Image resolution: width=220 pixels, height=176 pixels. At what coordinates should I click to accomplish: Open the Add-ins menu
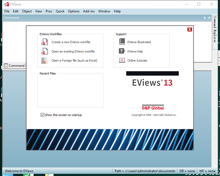click(89, 11)
